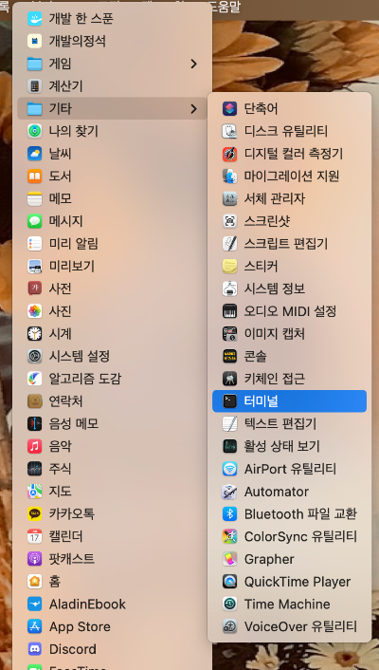This screenshot has height=670, width=379.
Task: Click the 사진 Photos icon
Action: pyautogui.click(x=34, y=311)
